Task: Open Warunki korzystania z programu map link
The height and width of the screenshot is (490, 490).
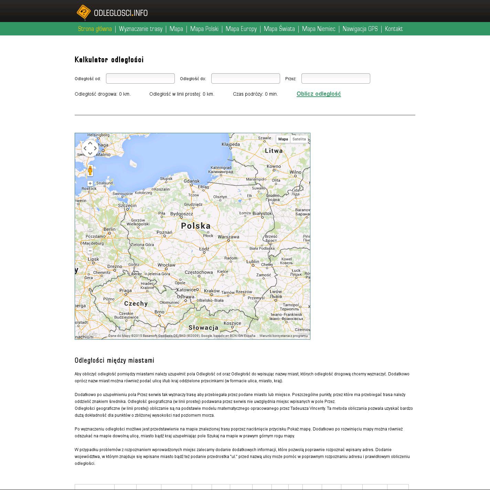Action: pos(284,335)
